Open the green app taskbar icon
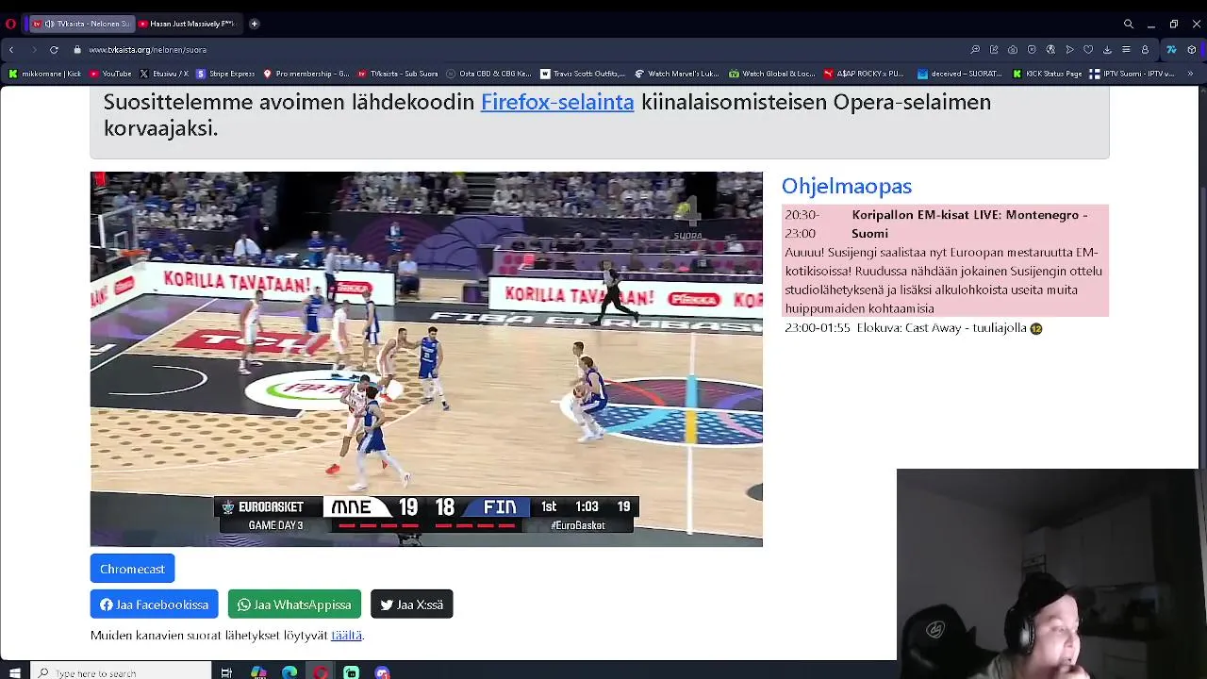1207x679 pixels. (x=351, y=672)
